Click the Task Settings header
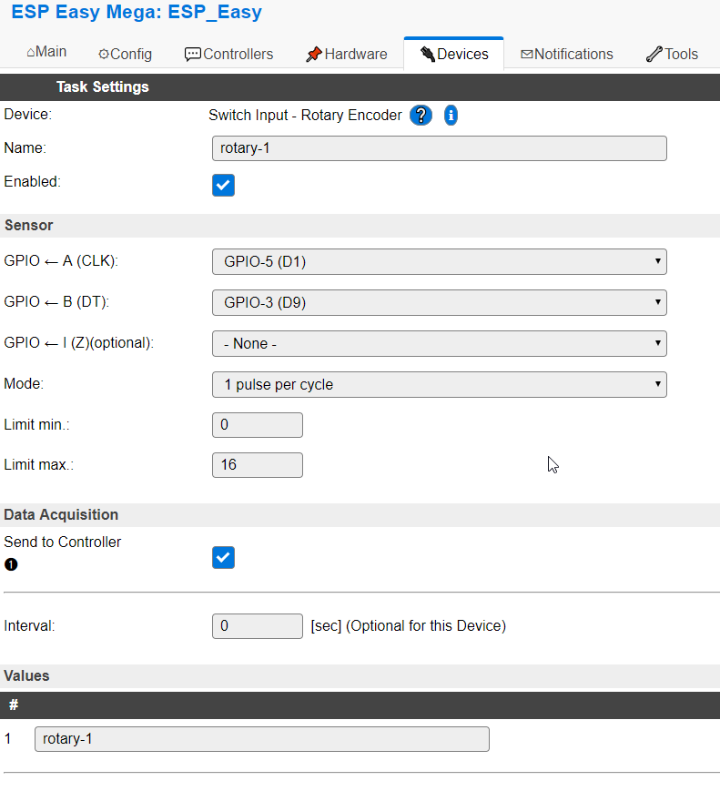Screen dimensions: 720x791 pos(103,86)
